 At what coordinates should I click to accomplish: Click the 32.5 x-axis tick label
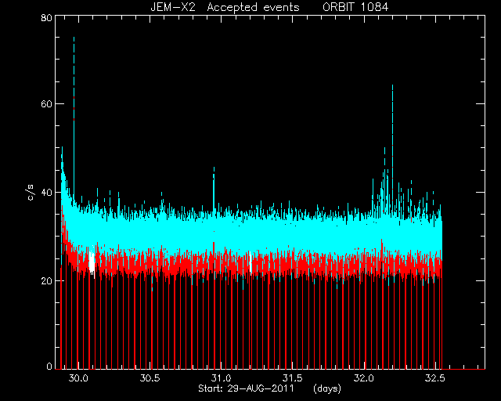click(435, 378)
